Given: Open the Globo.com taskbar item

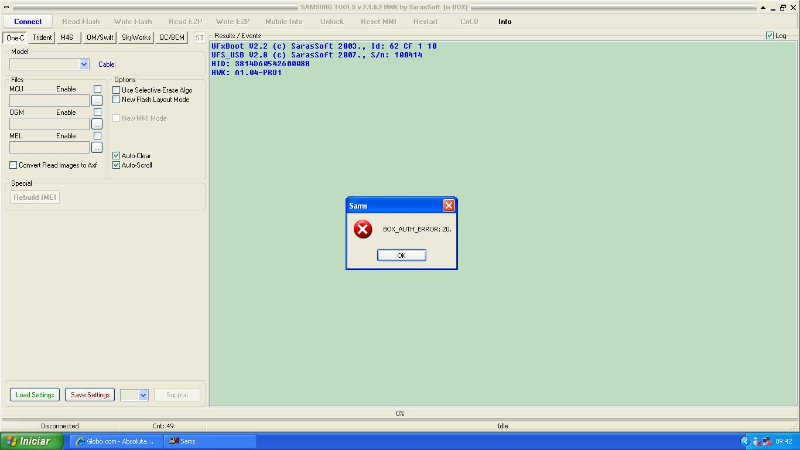Looking at the screenshot, I should [116, 441].
